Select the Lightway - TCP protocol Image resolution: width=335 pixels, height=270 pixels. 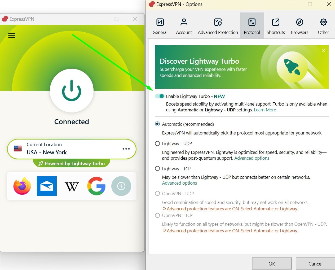(x=157, y=169)
